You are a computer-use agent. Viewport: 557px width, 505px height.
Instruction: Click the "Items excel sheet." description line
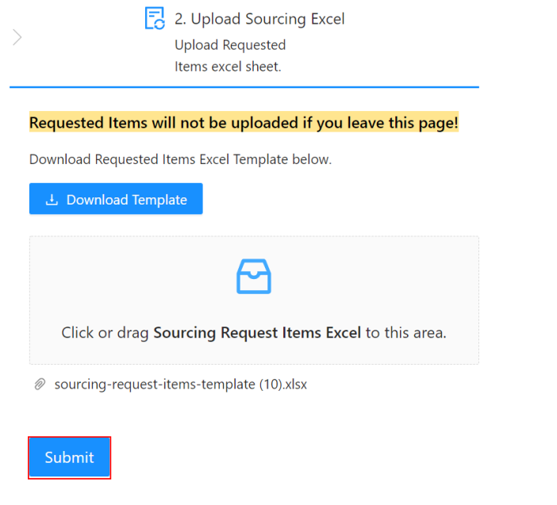point(228,67)
